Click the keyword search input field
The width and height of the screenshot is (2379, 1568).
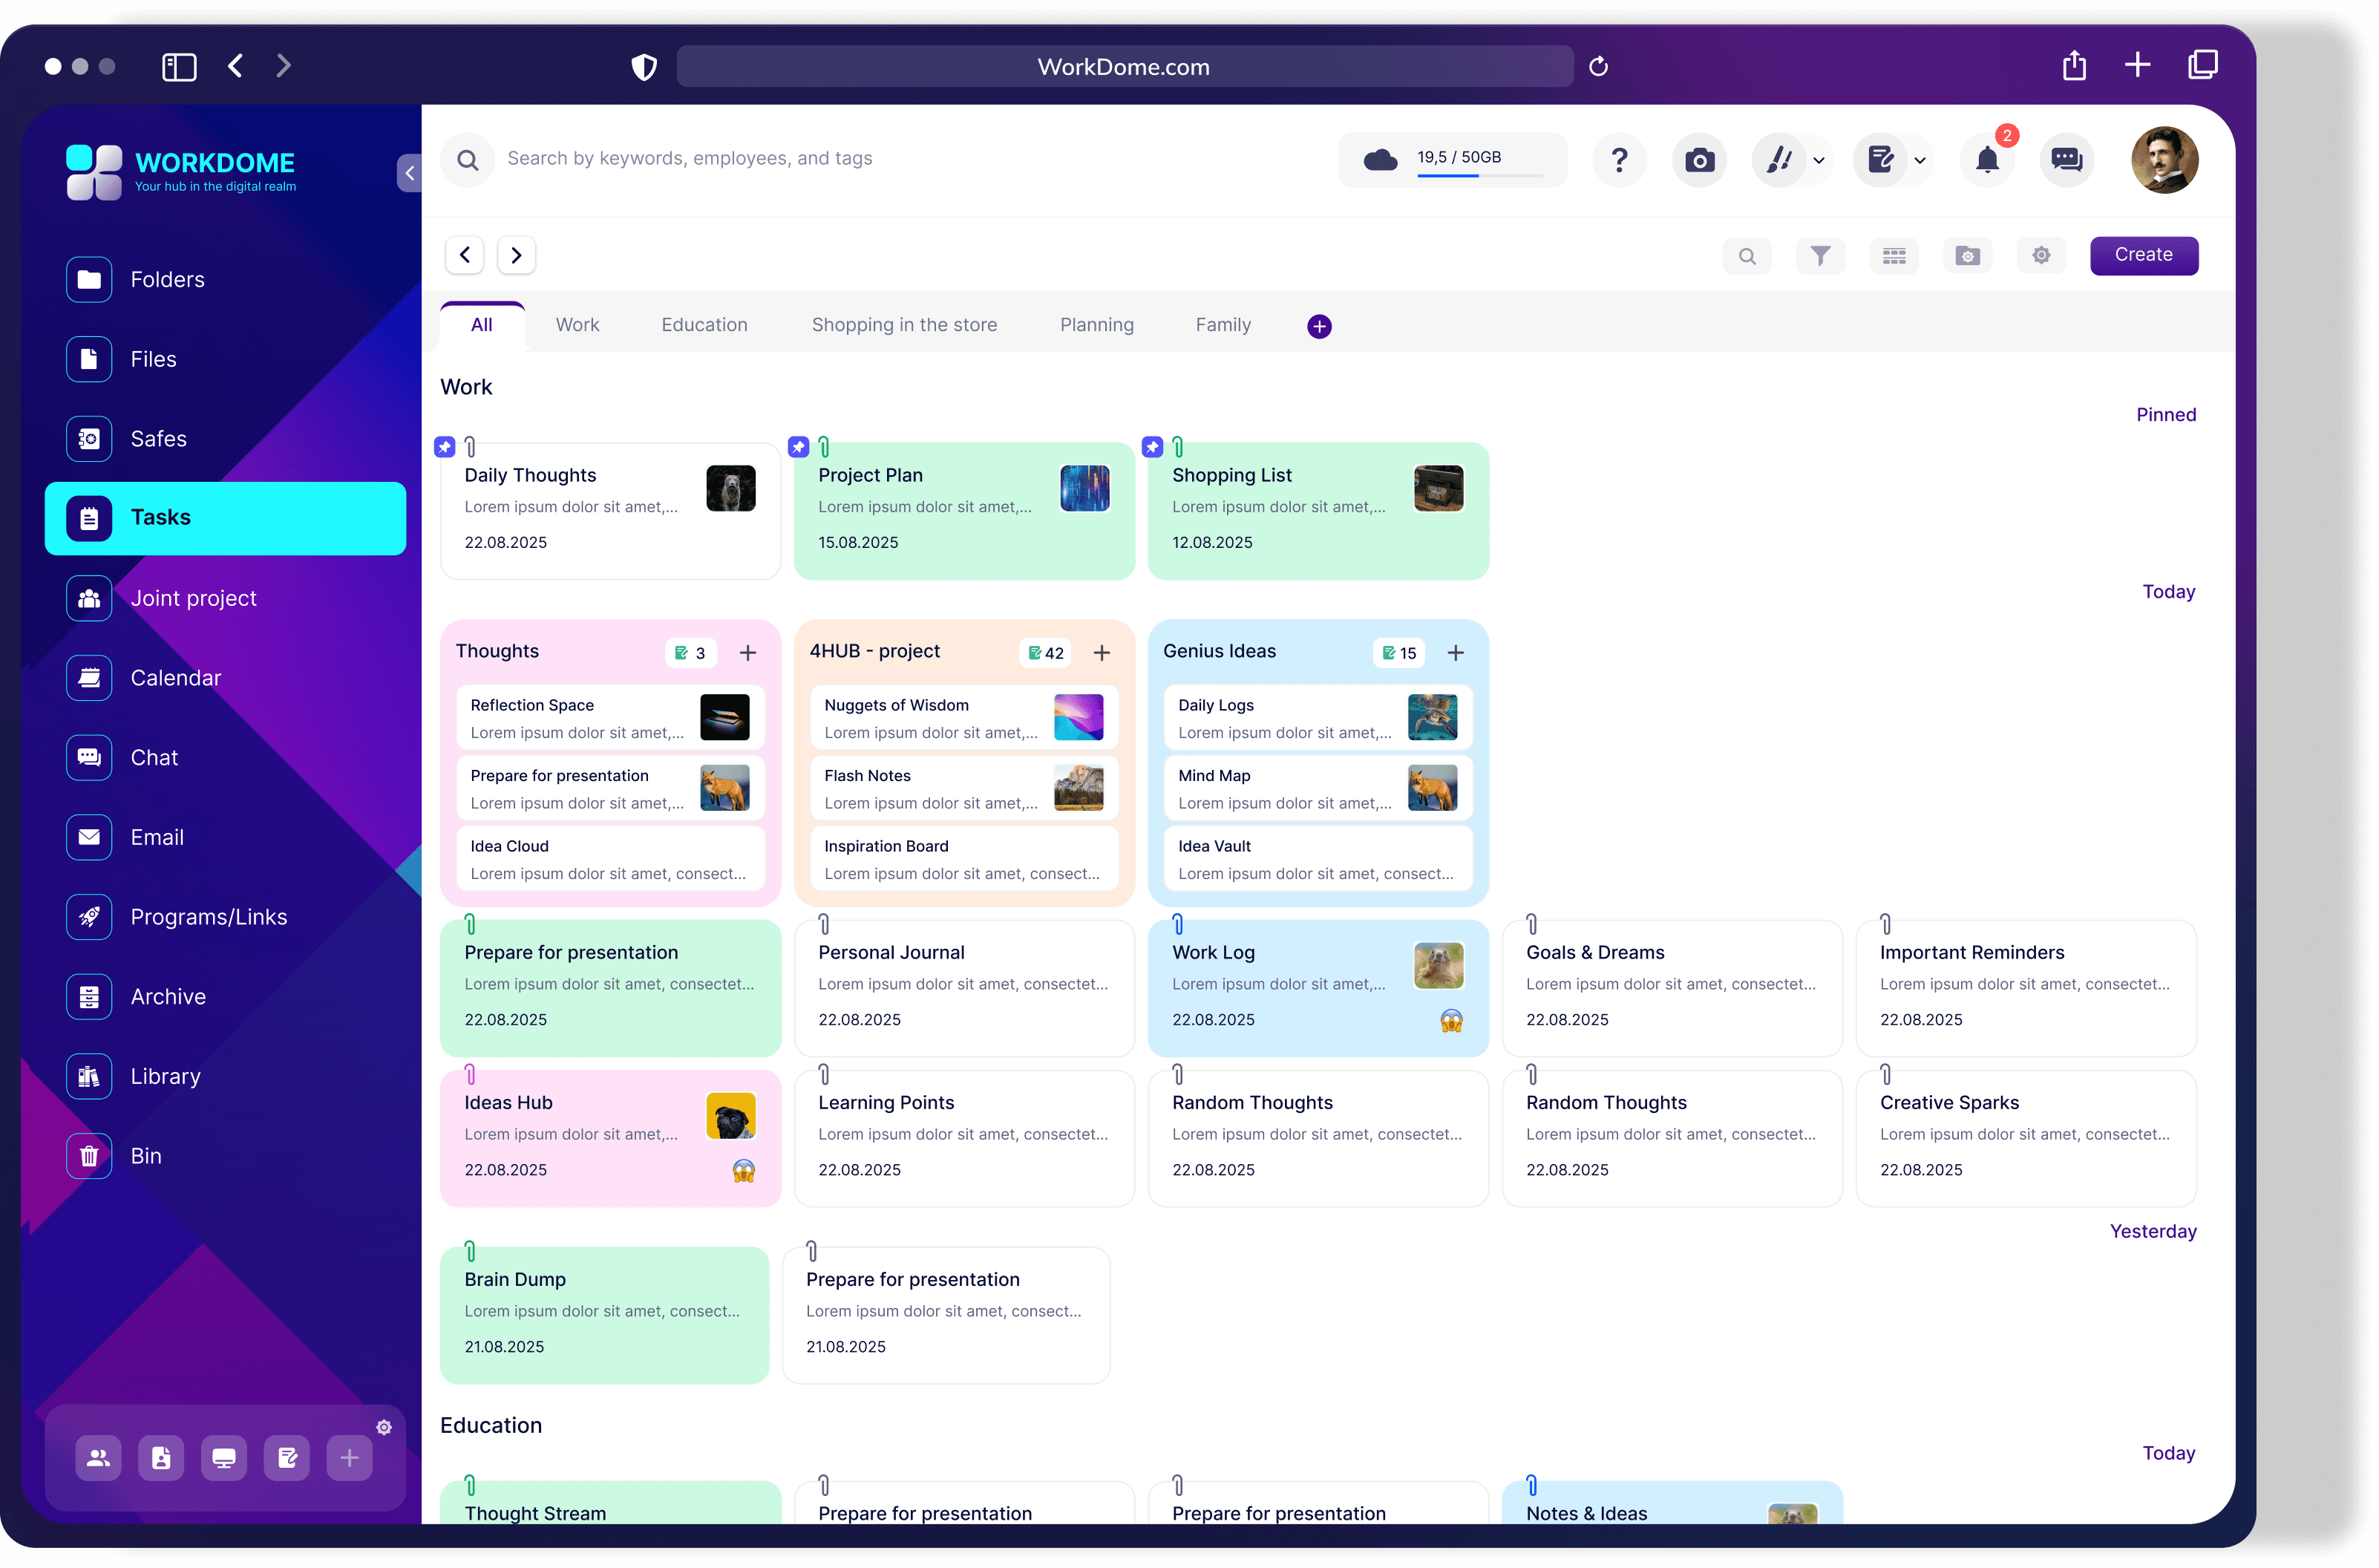click(690, 159)
